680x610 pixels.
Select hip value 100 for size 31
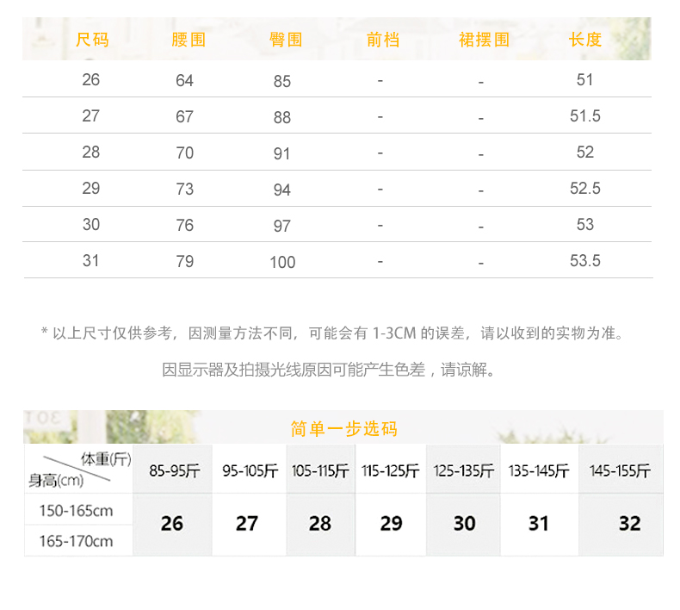click(282, 262)
